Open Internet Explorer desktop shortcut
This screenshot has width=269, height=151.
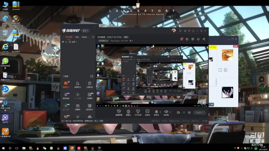pyautogui.click(x=5, y=49)
